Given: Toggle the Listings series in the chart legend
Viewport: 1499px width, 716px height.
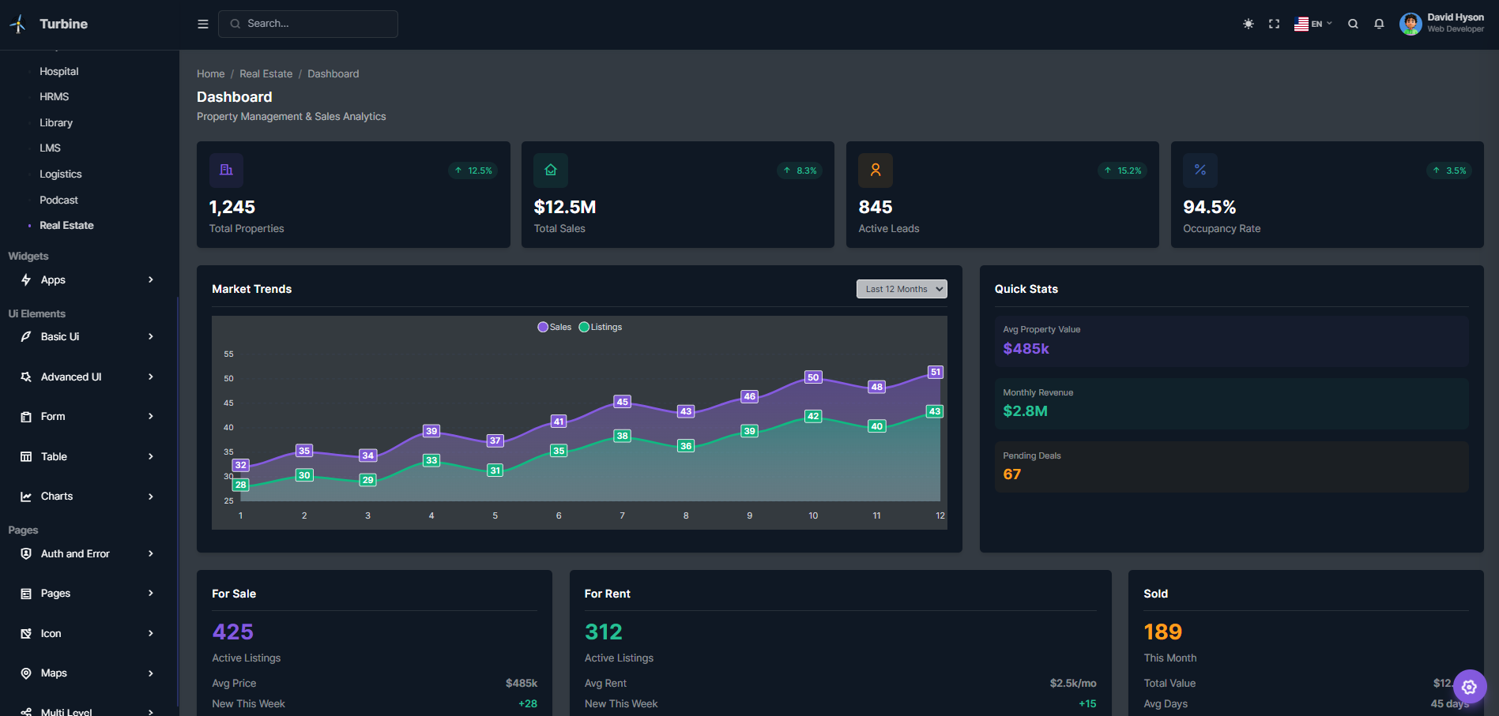Looking at the screenshot, I should (x=600, y=326).
